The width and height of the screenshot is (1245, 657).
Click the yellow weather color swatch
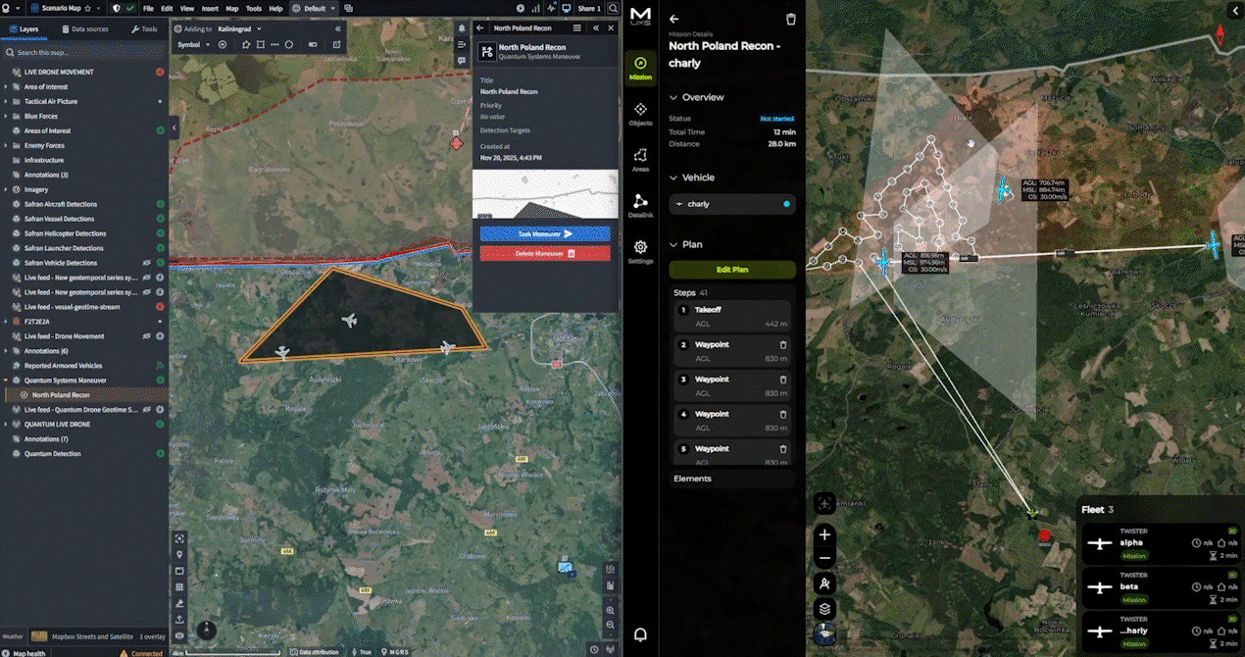[x=39, y=635]
